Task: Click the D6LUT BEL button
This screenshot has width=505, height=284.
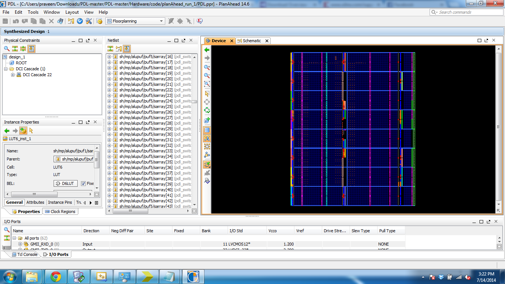Action: point(65,183)
